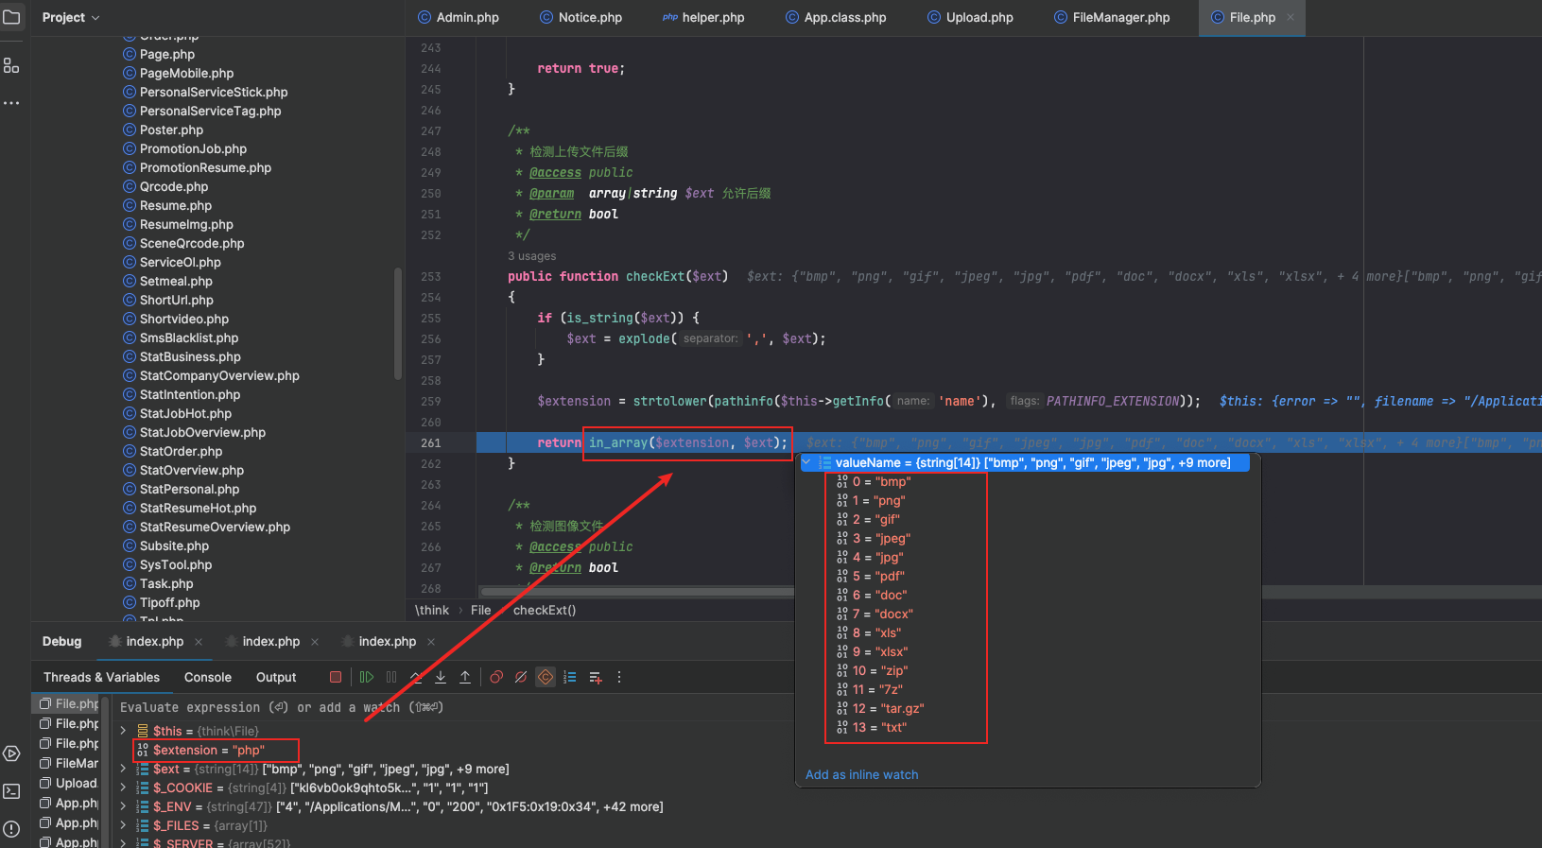The height and width of the screenshot is (848, 1542).
Task: Click the Add as inline watch link
Action: (861, 774)
